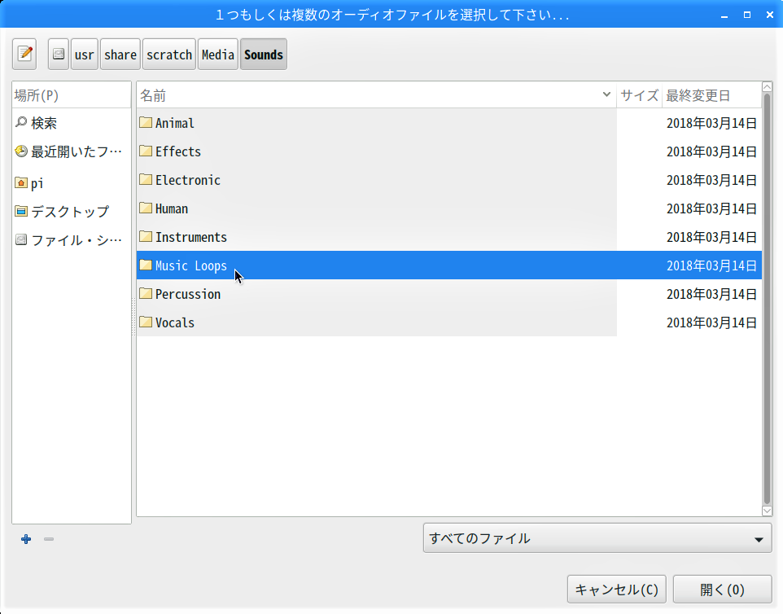
Task: Select the Music Loops folder
Action: click(449, 265)
